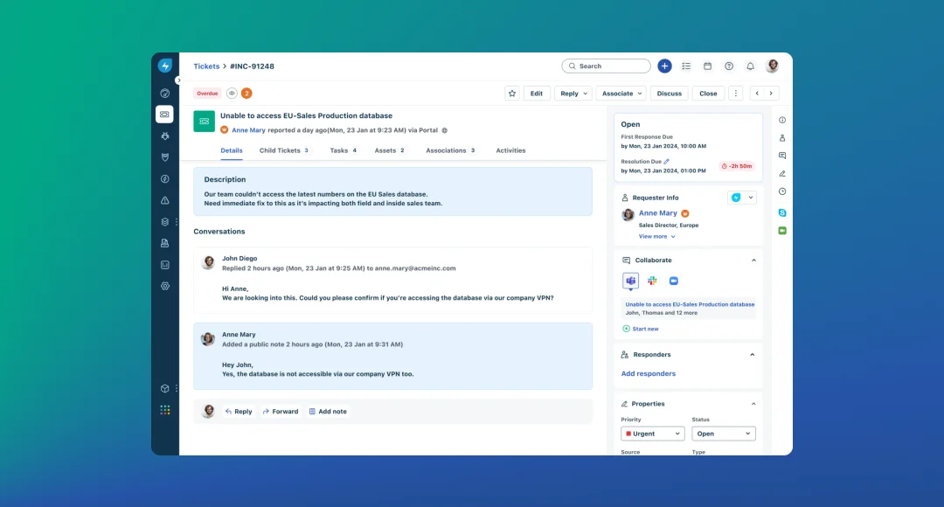Select Slack in Collaborate
This screenshot has width=944, height=507.
point(652,281)
